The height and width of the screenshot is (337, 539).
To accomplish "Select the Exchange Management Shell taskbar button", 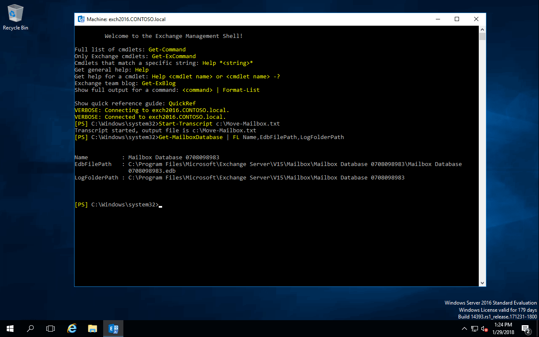I will (113, 329).
